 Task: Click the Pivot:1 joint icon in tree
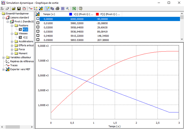click(12, 22)
